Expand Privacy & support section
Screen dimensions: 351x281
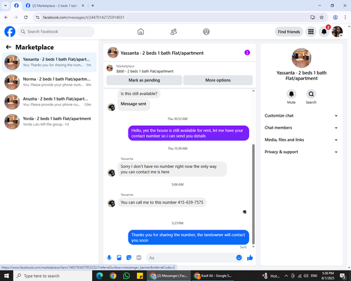pos(301,152)
